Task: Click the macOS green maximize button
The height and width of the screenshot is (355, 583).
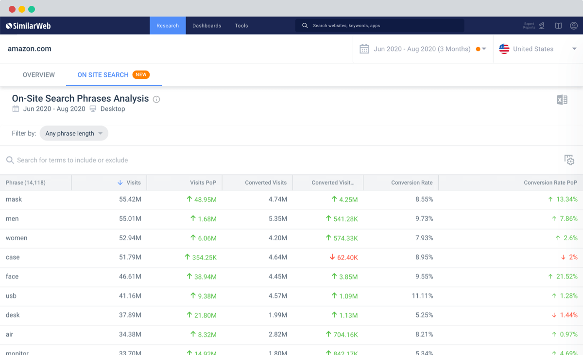Action: (x=32, y=9)
